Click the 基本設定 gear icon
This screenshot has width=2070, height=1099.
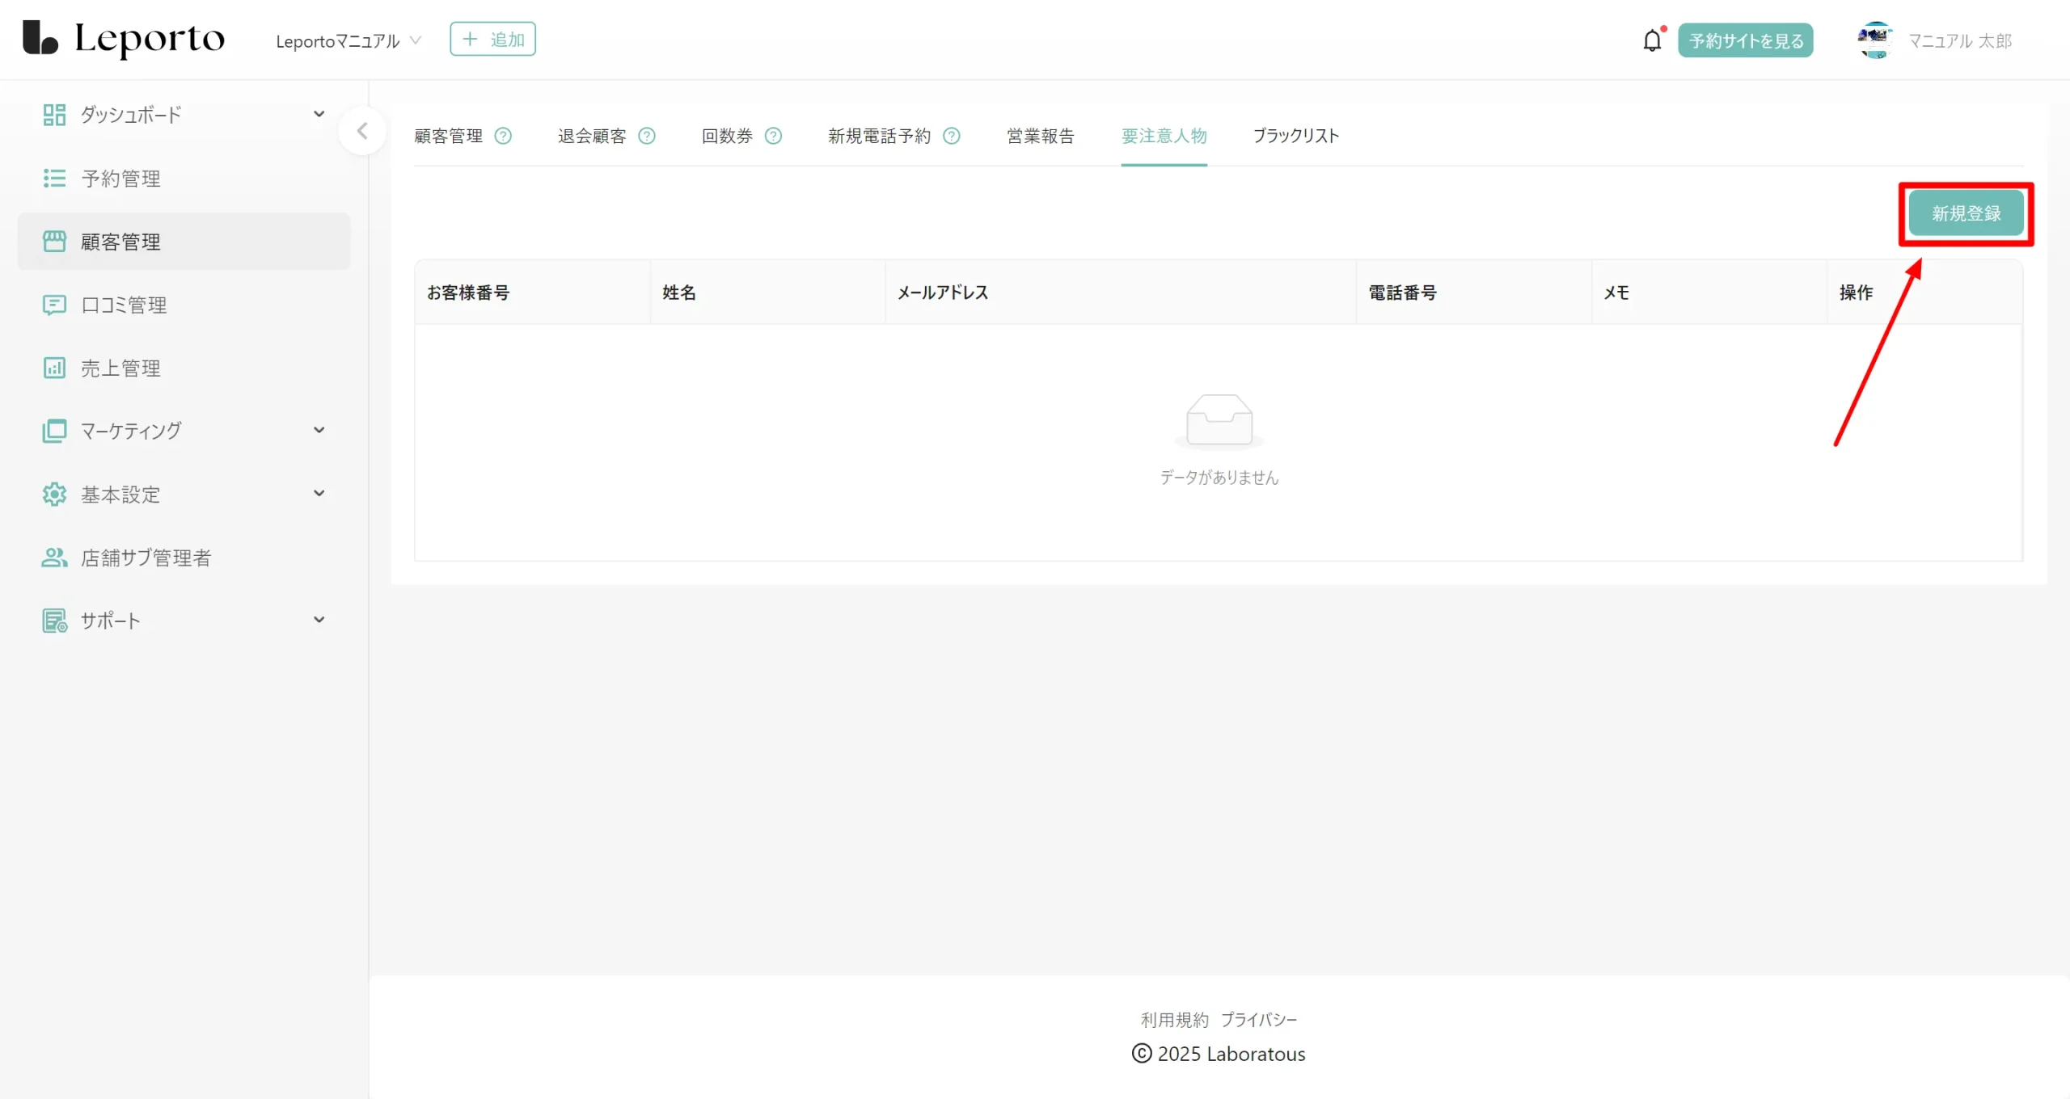(54, 494)
